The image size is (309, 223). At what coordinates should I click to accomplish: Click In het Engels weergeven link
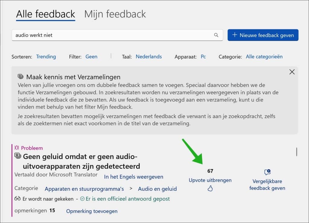coord(133,177)
